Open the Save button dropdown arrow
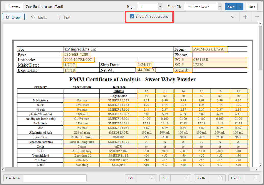 240,7
